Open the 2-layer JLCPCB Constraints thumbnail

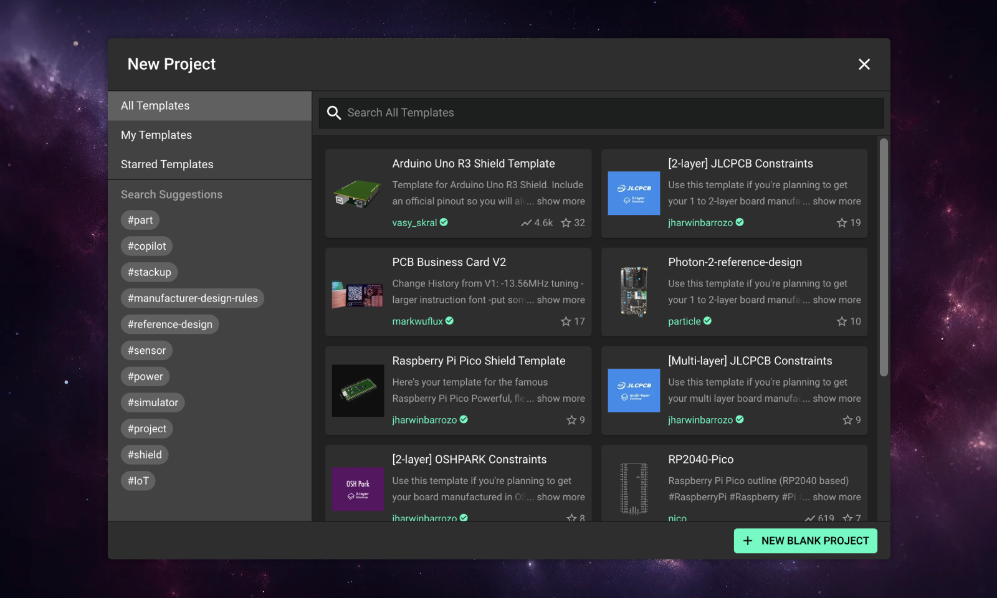634,193
